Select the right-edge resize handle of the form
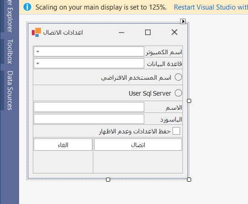The height and width of the screenshot is (204, 248). pos(189,101)
